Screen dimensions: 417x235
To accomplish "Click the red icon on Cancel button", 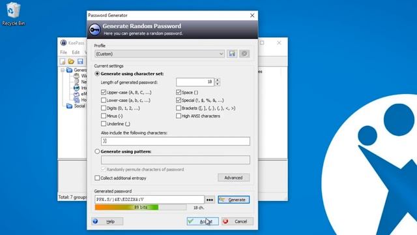I will [225, 221].
